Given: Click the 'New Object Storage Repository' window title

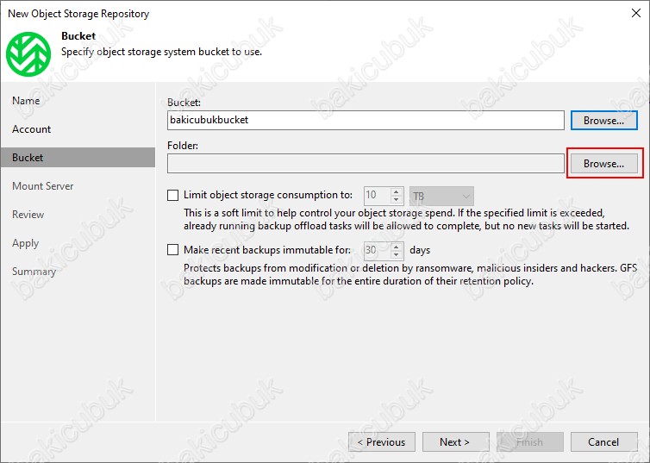Looking at the screenshot, I should tap(78, 14).
